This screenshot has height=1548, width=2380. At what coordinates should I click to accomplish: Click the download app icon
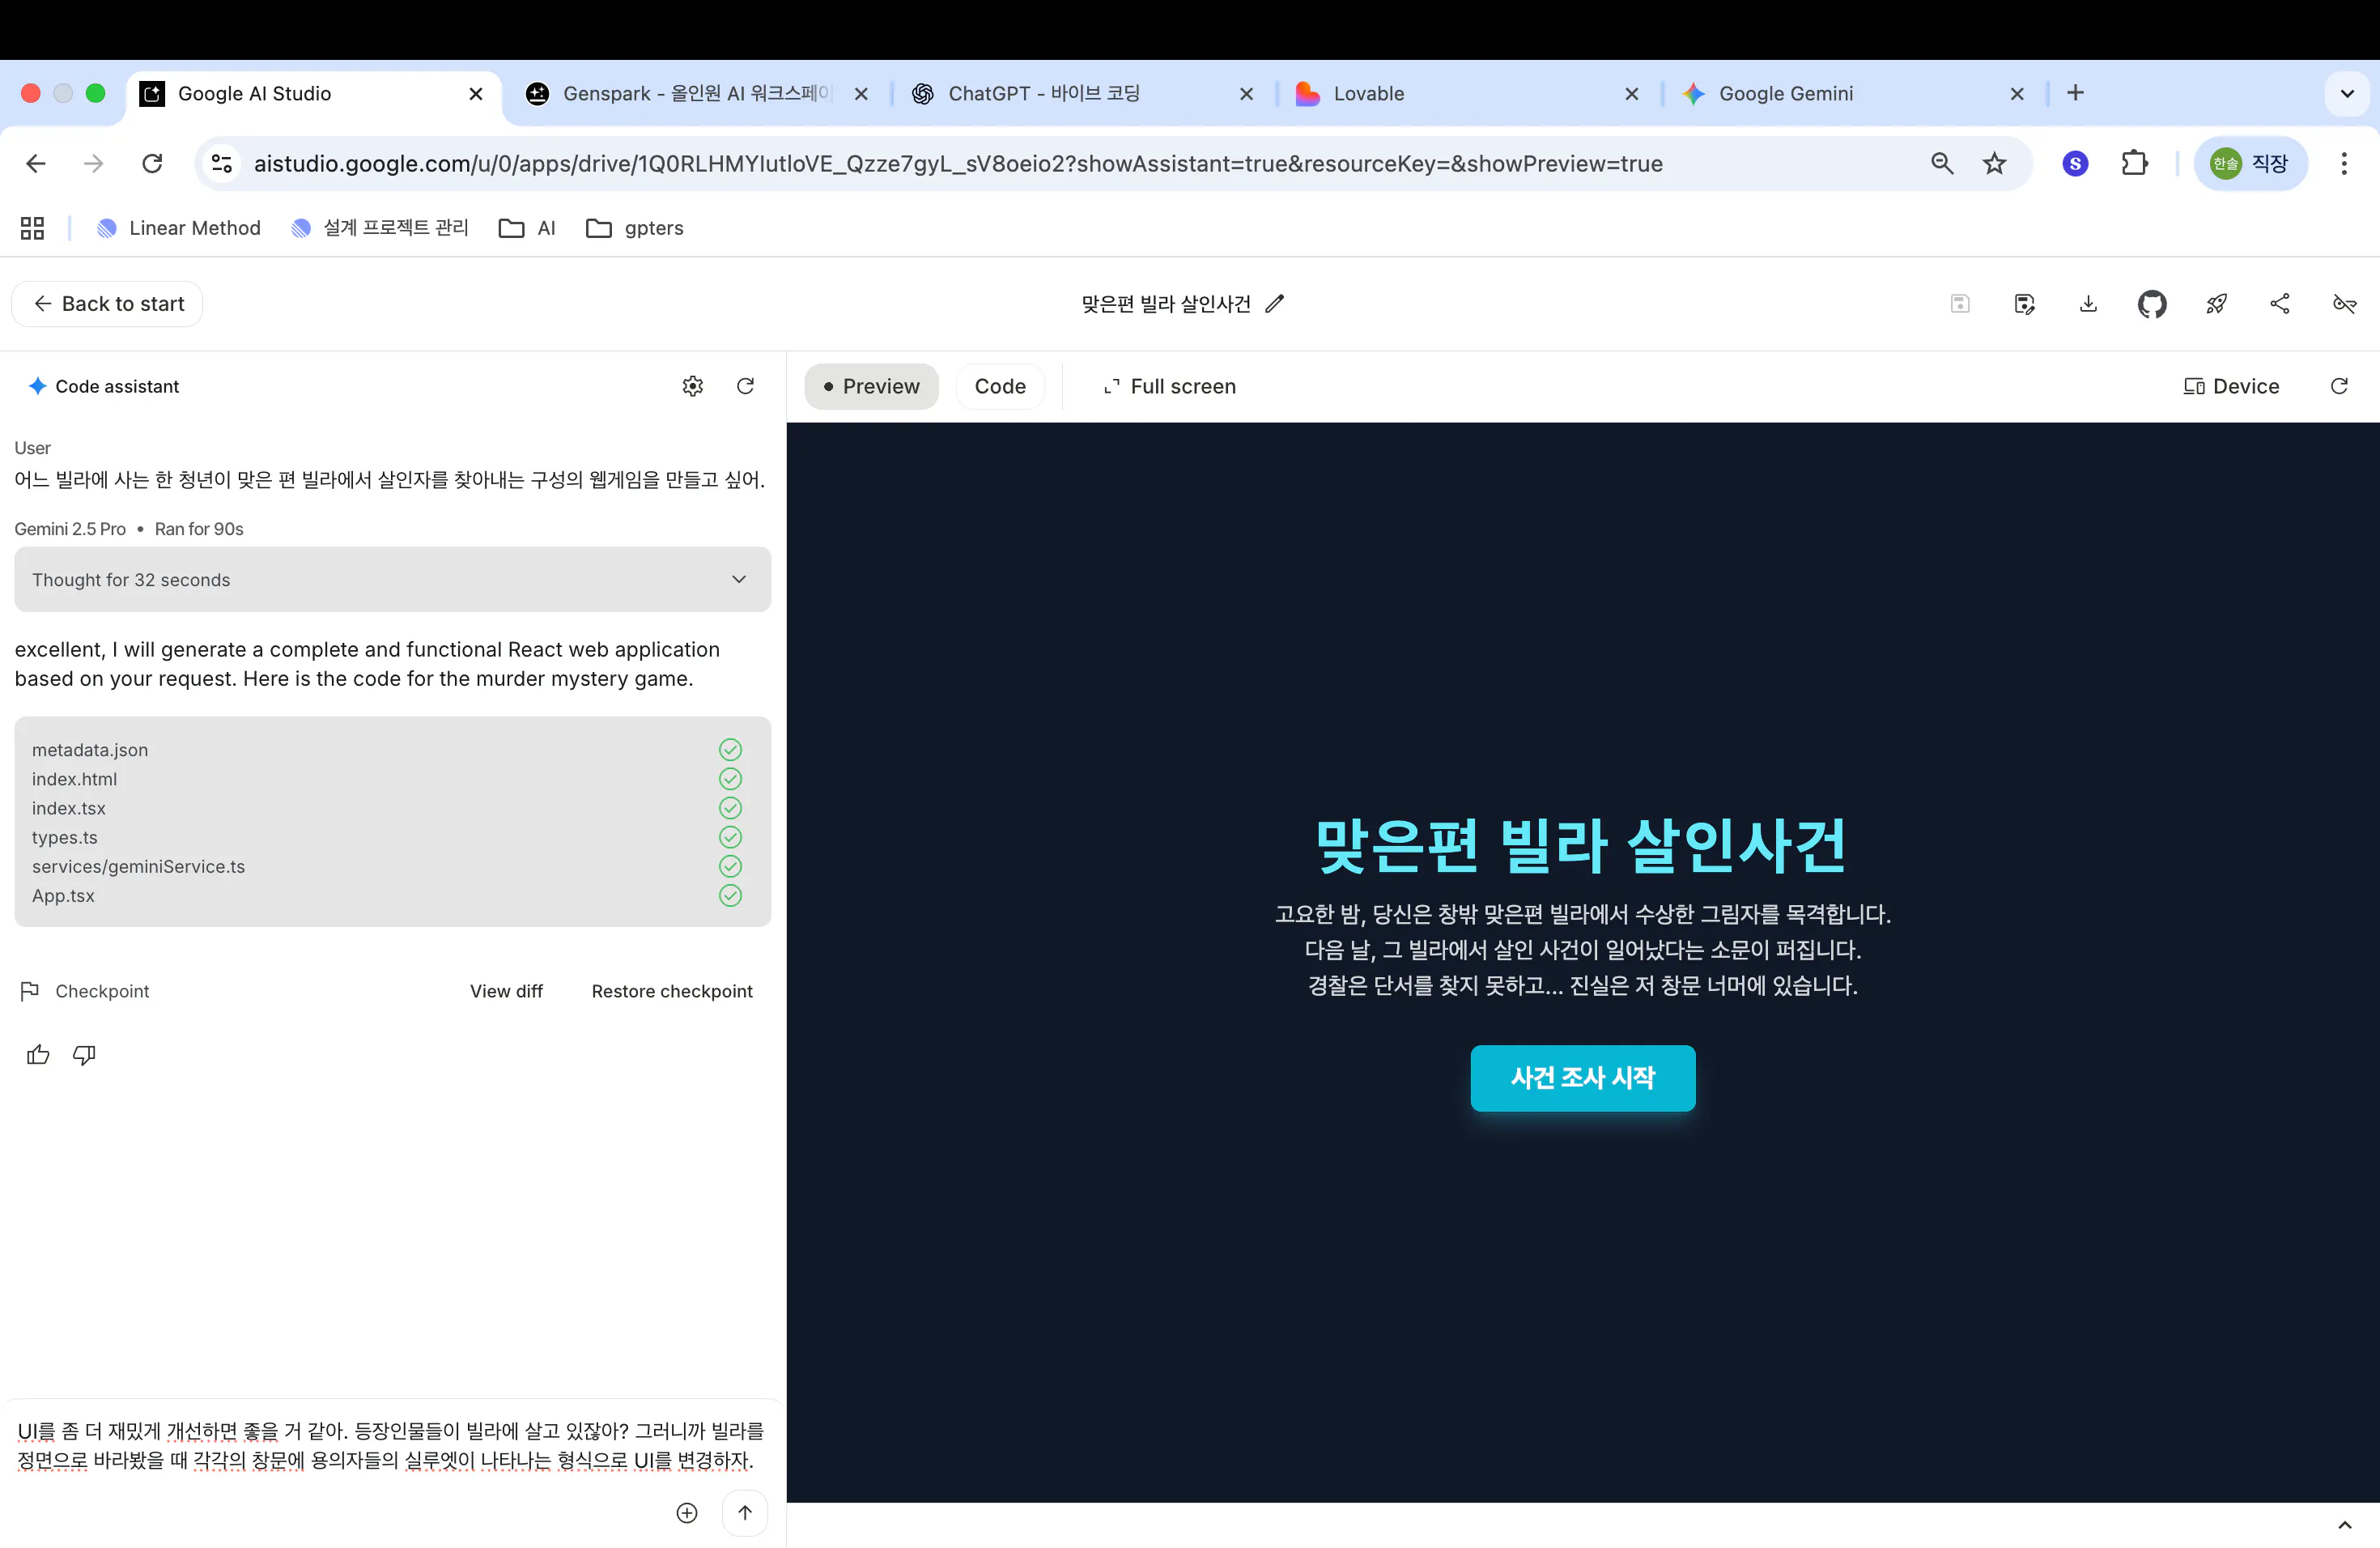point(2087,304)
